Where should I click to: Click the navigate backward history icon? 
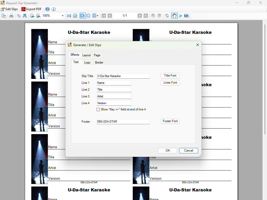coord(153,16)
